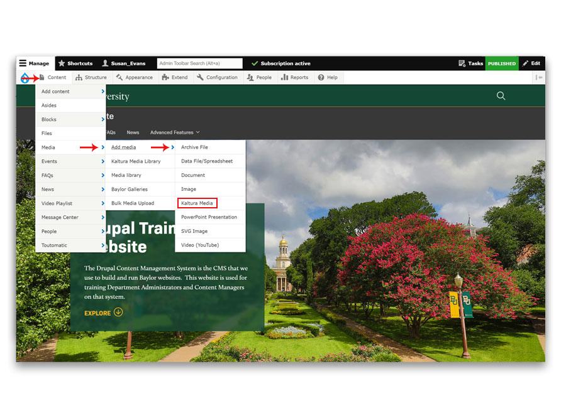566x408 pixels.
Task: Expand the Advanced Features dropdown
Action: (x=175, y=132)
